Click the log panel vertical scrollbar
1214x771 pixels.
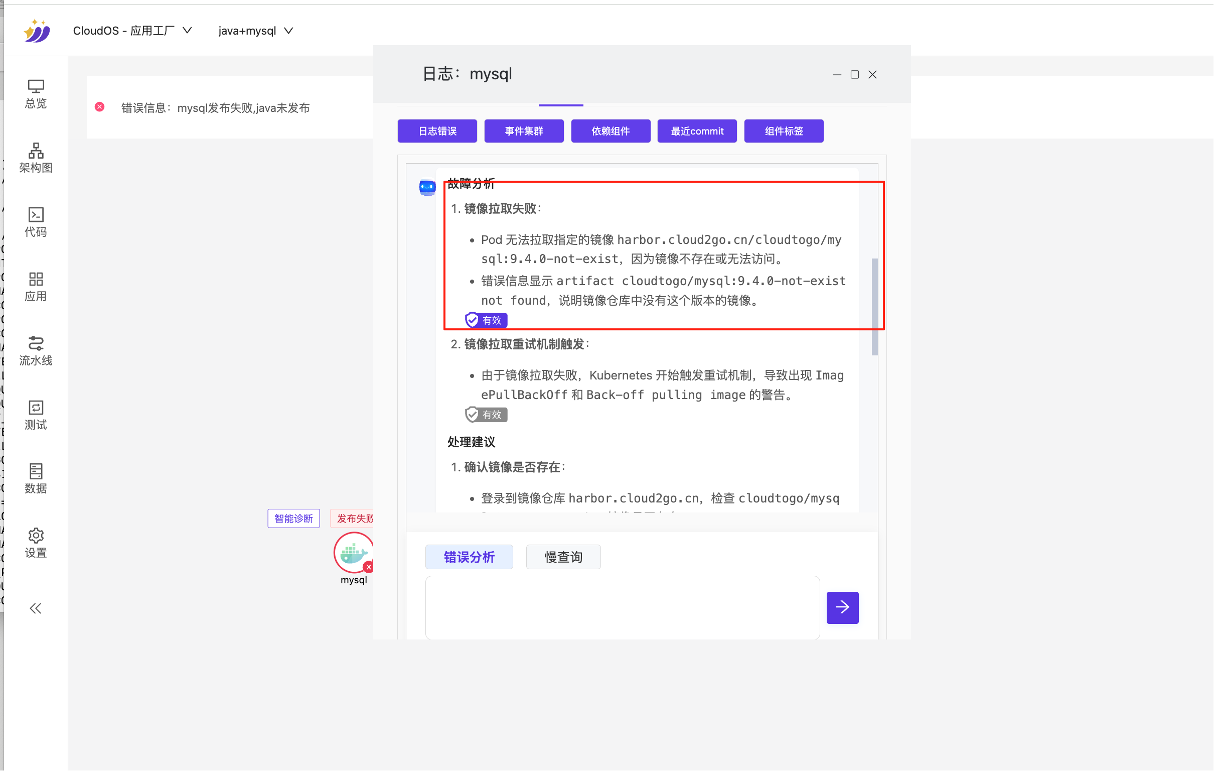(875, 307)
